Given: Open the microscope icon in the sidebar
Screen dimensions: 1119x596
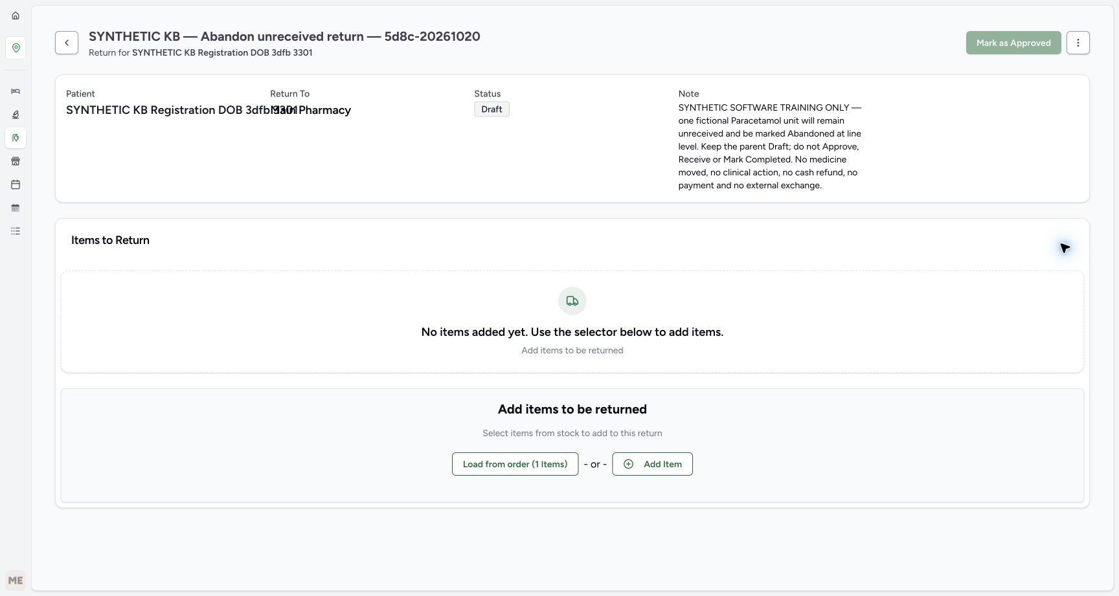Looking at the screenshot, I should (x=16, y=115).
